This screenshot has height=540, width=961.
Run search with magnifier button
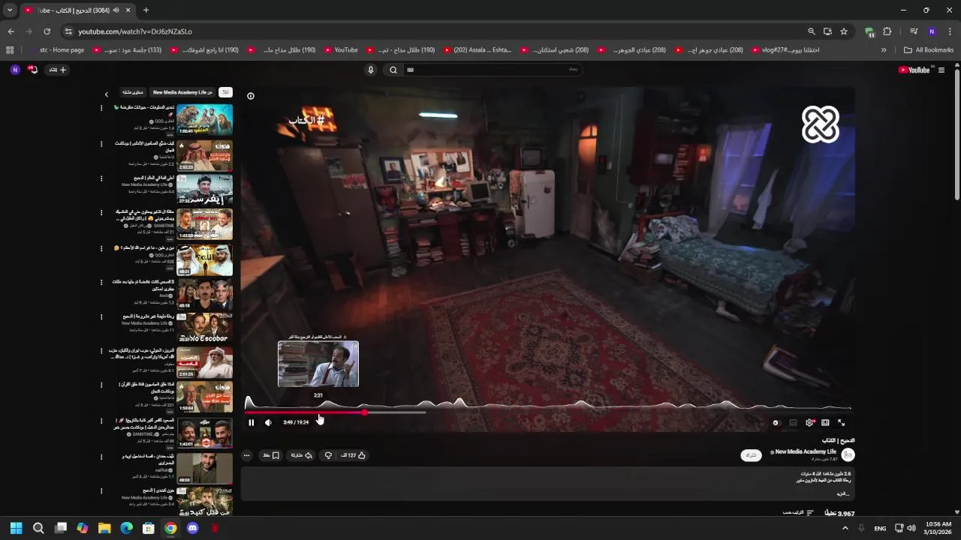coord(393,70)
